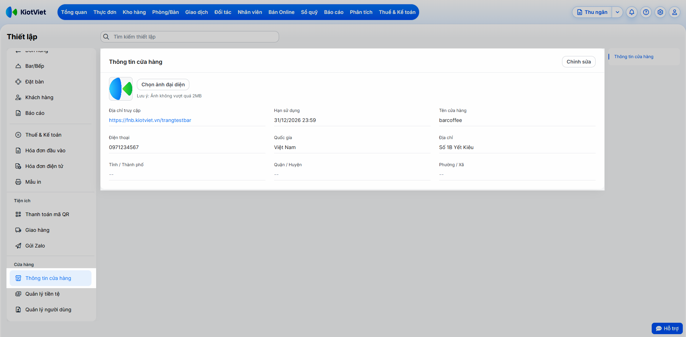The height and width of the screenshot is (337, 686).
Task: Click the Thanh toán mã QR icon
Action: pos(18,214)
